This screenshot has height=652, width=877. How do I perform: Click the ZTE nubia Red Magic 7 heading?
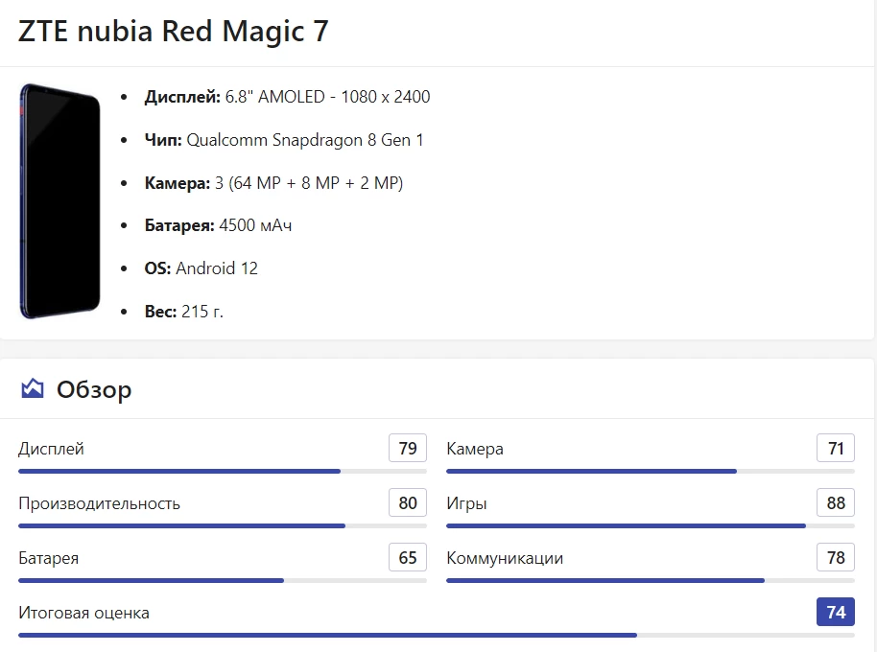(x=174, y=32)
